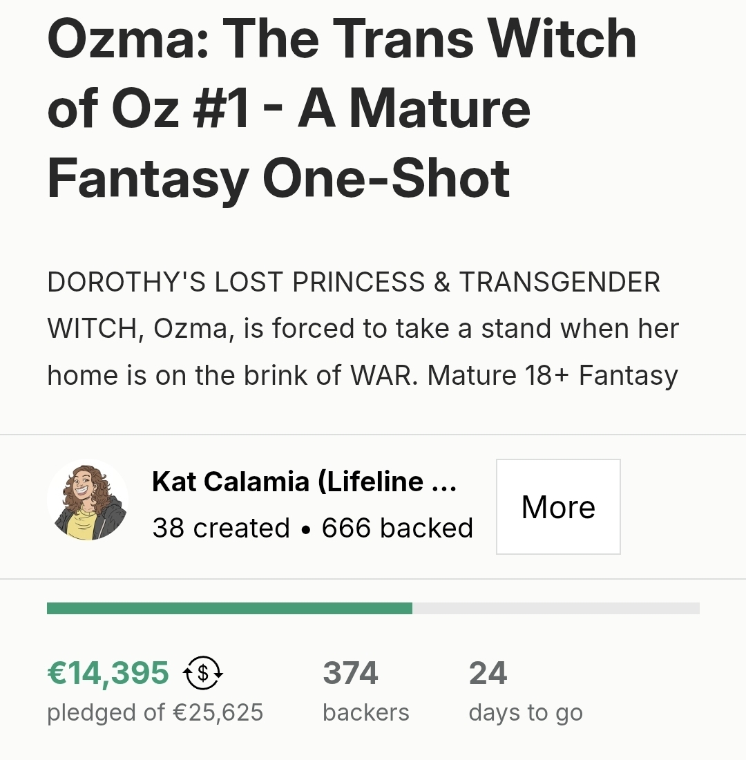The height and width of the screenshot is (760, 746).
Task: Click the "Mature 18+ Fantasy" description text
Action: [553, 375]
